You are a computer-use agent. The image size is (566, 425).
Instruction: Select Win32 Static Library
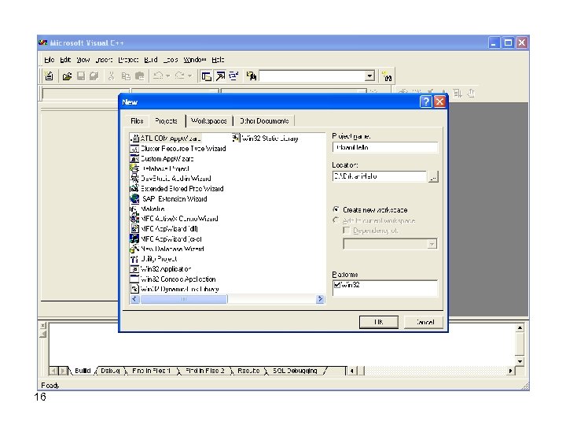click(266, 139)
